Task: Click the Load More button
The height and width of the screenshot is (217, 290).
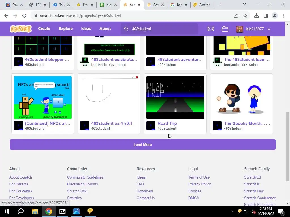Action: coord(143,144)
